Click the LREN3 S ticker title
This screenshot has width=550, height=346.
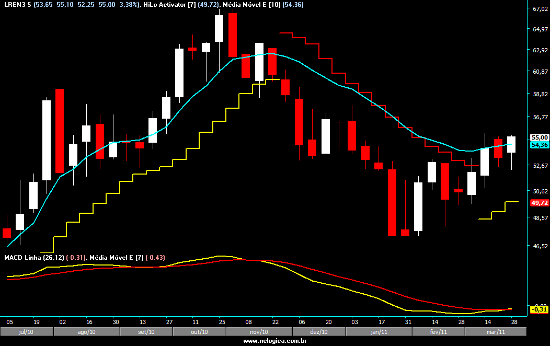point(18,5)
